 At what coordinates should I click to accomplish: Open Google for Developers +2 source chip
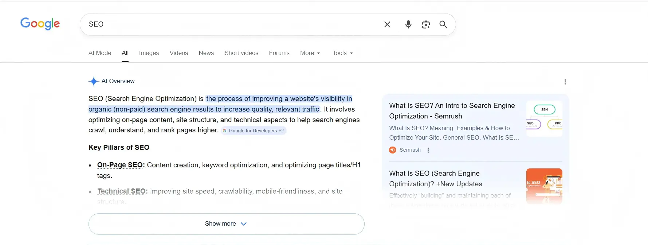coord(254,131)
